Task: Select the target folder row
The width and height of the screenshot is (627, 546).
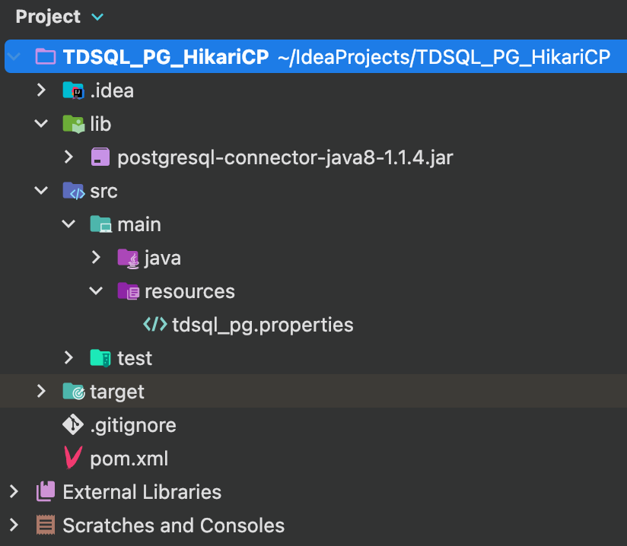Action: (x=116, y=392)
